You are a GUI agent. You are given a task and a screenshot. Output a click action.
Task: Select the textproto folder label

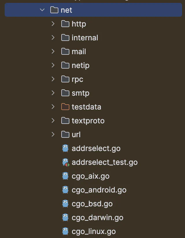88,121
